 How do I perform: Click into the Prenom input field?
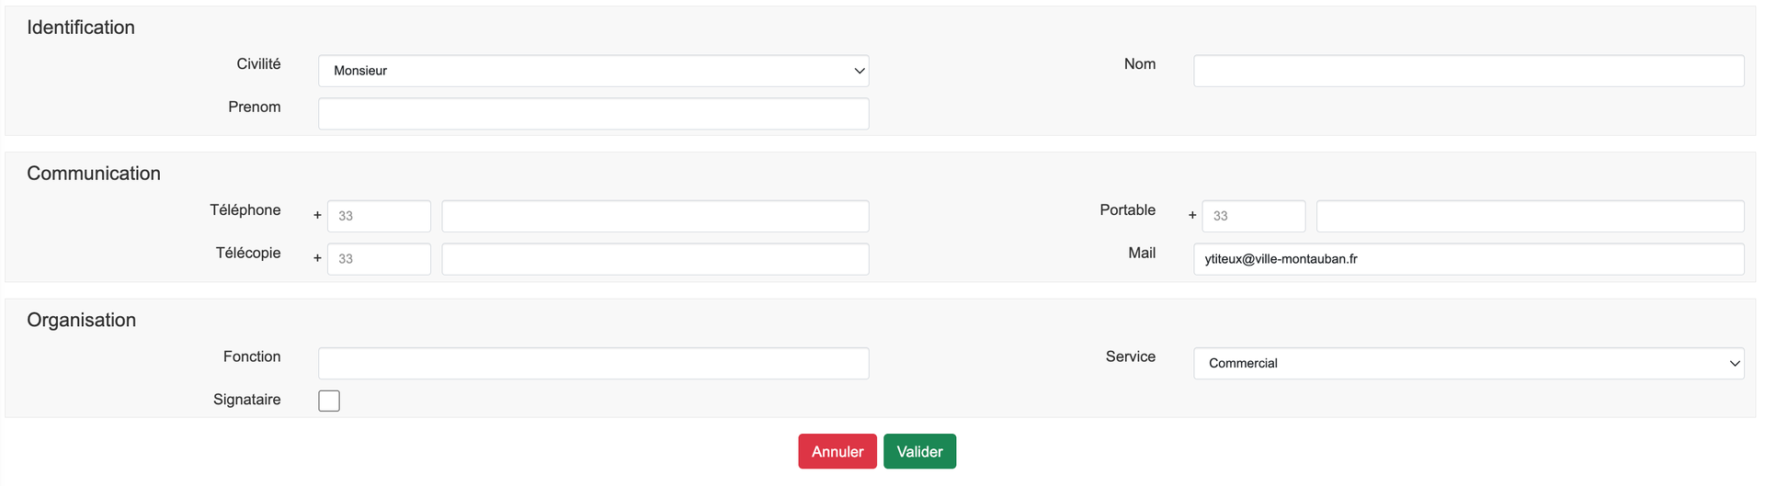(593, 114)
